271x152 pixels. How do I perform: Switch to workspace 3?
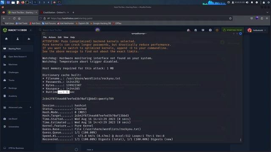44,3
